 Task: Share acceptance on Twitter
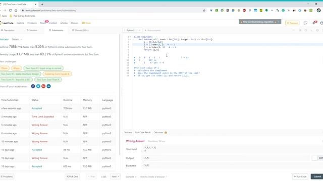[38, 86]
